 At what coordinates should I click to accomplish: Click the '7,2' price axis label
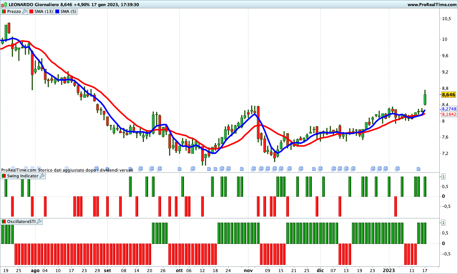pos(446,153)
